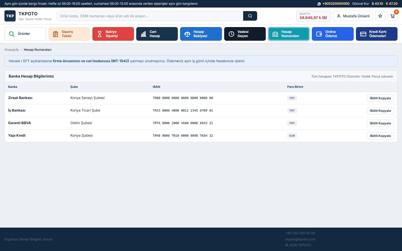Screen dimensions: 402x251
Task: Click the clock icon on Vadesi Geçen
Action: [x=231, y=34]
